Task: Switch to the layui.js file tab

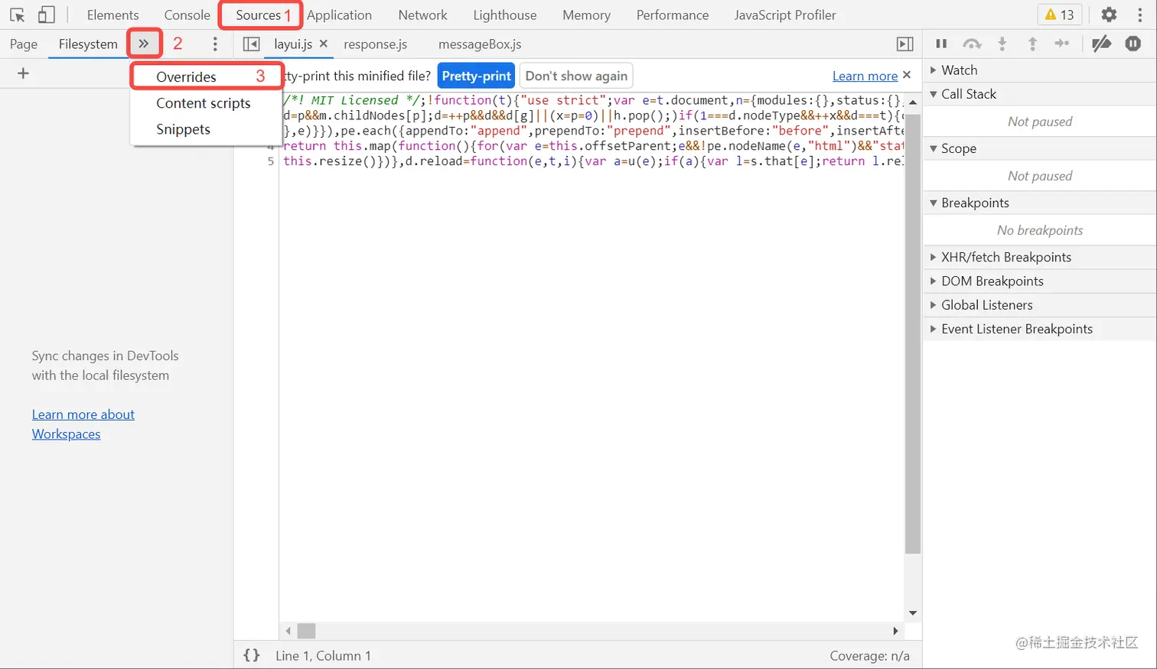Action: (x=293, y=44)
